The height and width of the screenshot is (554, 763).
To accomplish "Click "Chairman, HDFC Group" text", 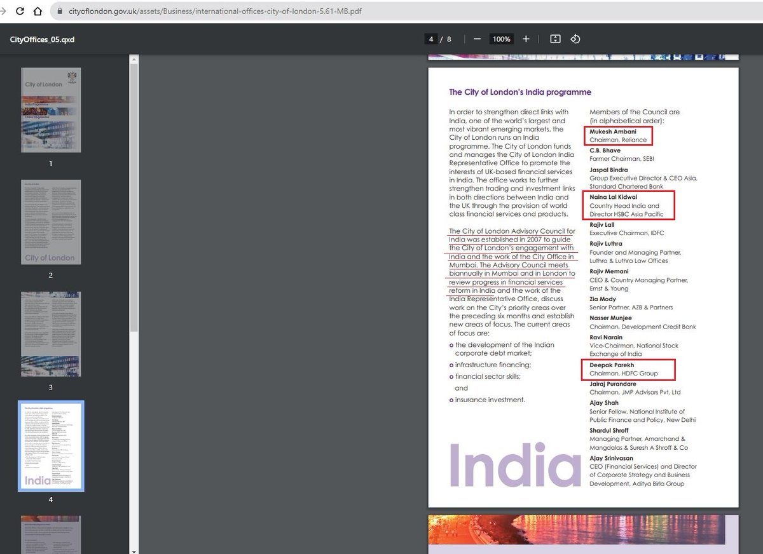I will 624,374.
